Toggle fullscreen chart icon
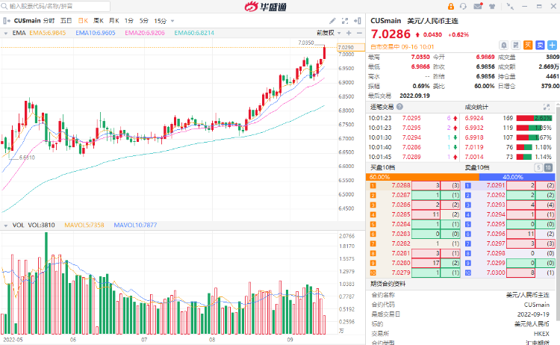The height and width of the screenshot is (345, 560). point(345,21)
